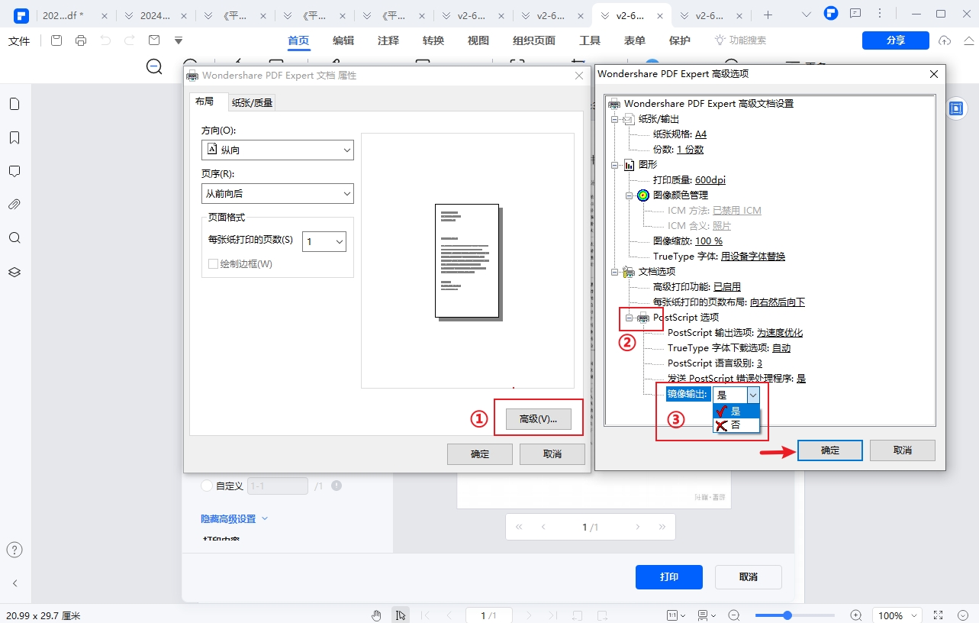Open the 注释 ribbon tab
The height and width of the screenshot is (623, 979).
click(388, 40)
